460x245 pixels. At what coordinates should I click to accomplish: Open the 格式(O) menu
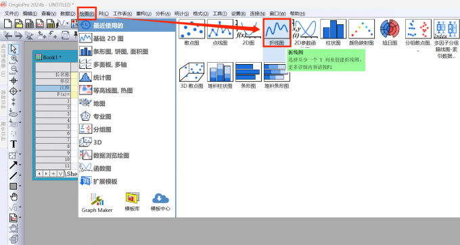(x=201, y=13)
